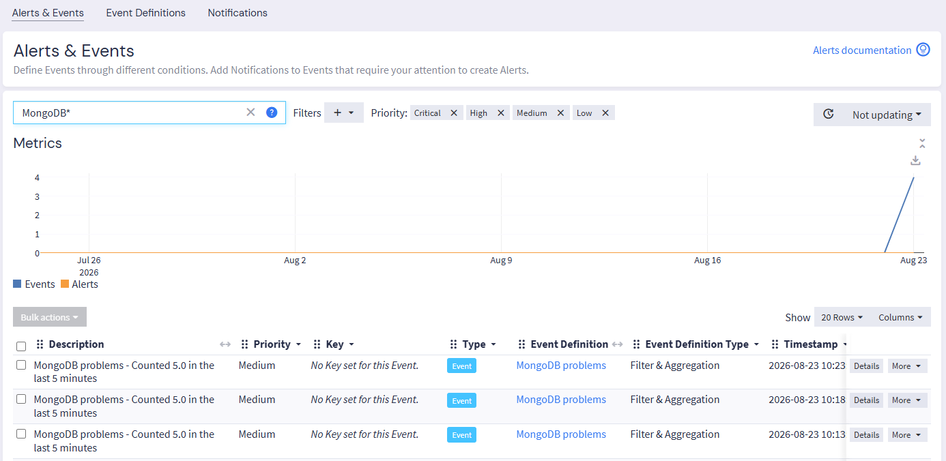Remove the Low priority filter
The image size is (946, 461).
point(605,113)
